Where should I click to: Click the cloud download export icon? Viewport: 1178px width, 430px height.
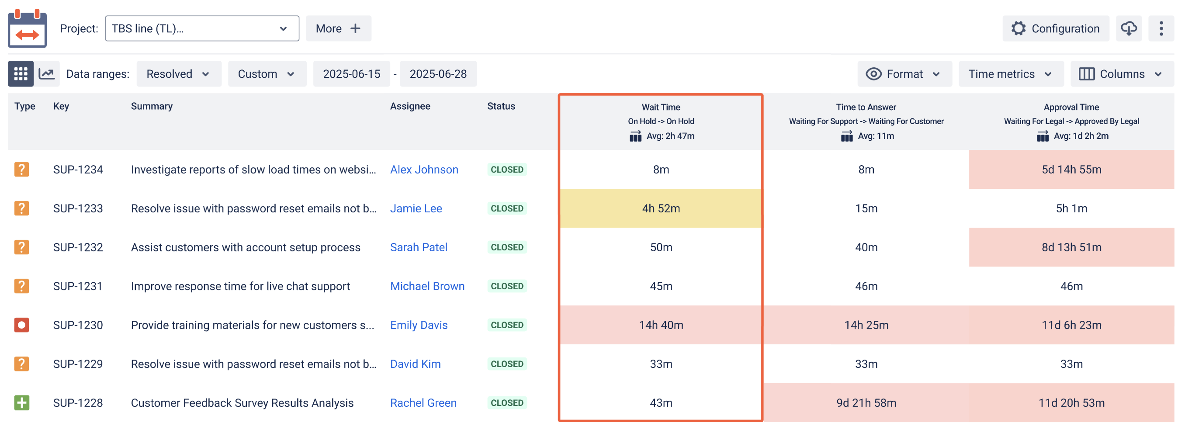pos(1129,28)
